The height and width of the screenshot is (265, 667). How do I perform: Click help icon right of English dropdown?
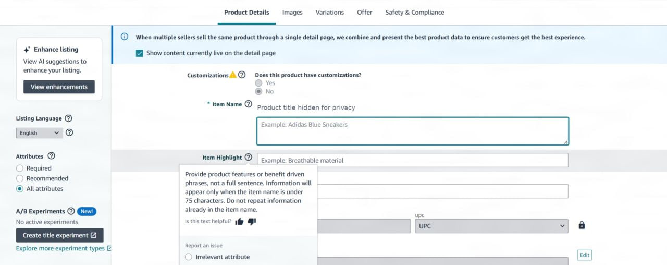pos(69,132)
